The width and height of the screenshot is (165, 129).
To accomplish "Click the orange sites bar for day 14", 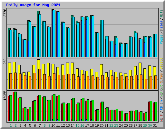I will point(73,82).
